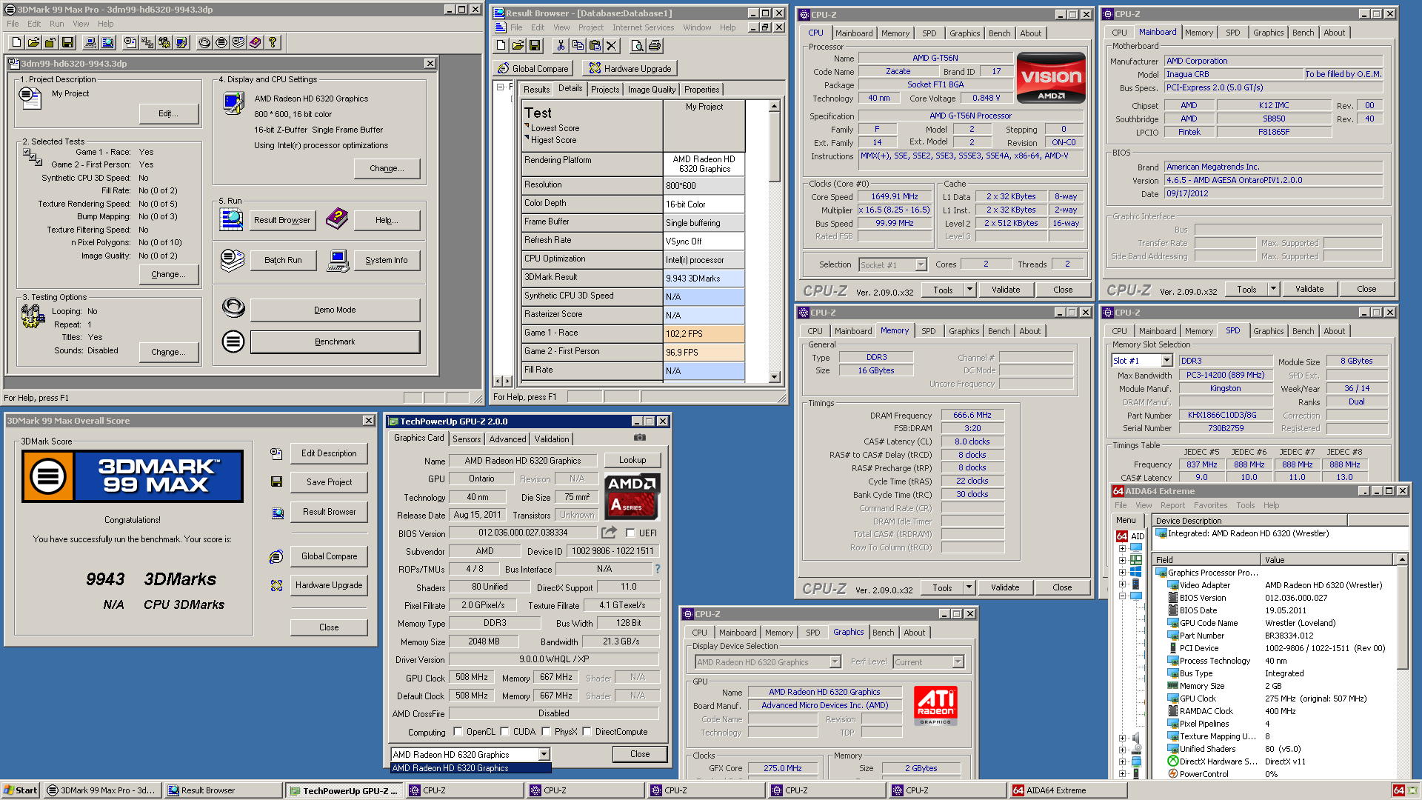Click Edit Description button in Overall Score dialog
This screenshot has width=1422, height=800.
tap(329, 453)
